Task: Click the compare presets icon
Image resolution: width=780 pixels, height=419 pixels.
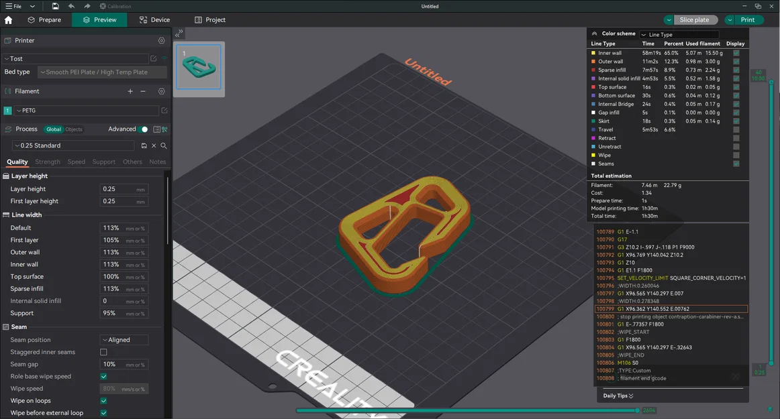Action: point(164,129)
